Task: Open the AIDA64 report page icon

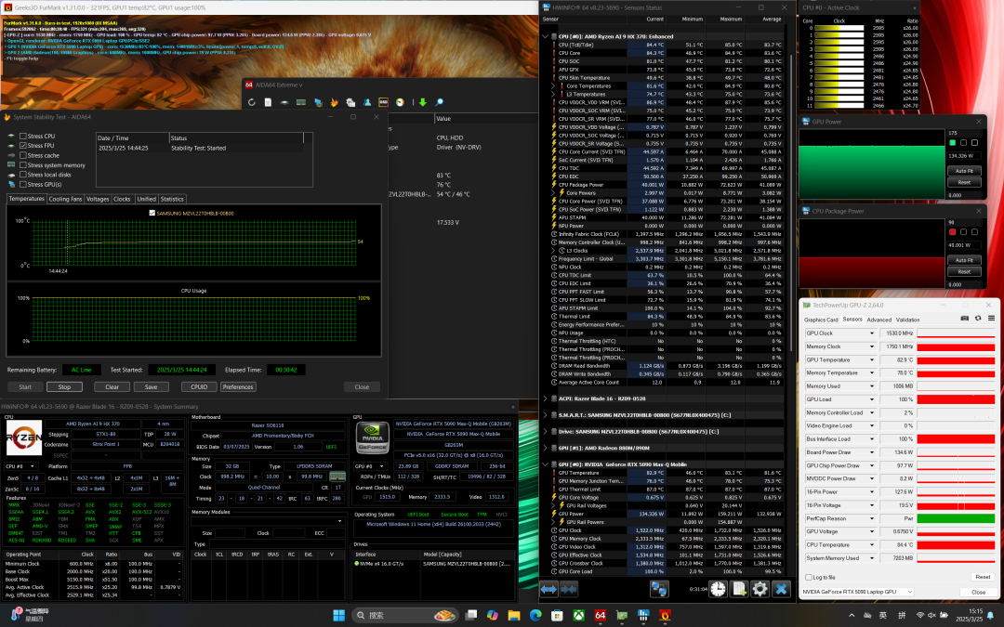Action: (268, 102)
